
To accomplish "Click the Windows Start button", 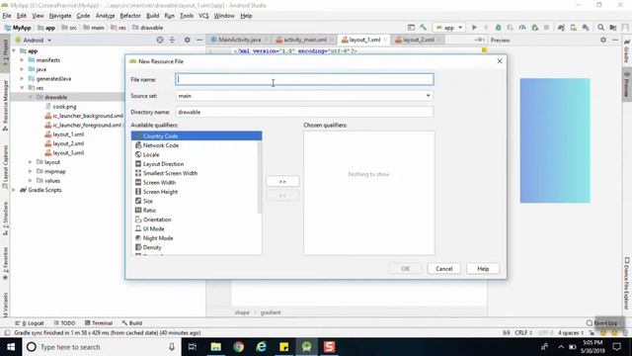I will 11,347.
